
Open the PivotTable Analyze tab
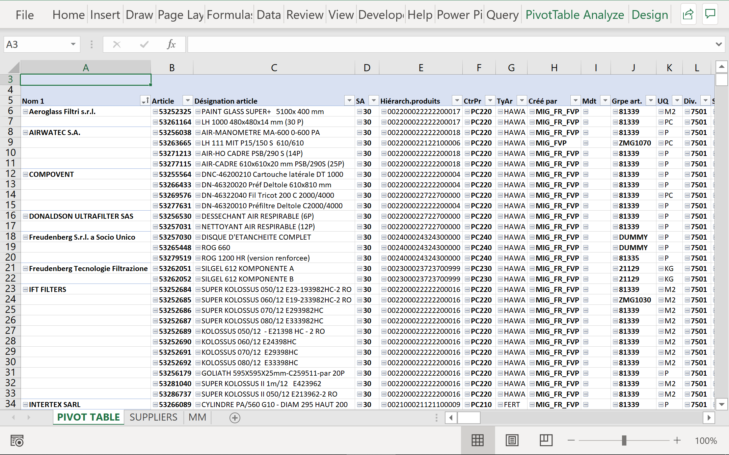[x=574, y=15]
